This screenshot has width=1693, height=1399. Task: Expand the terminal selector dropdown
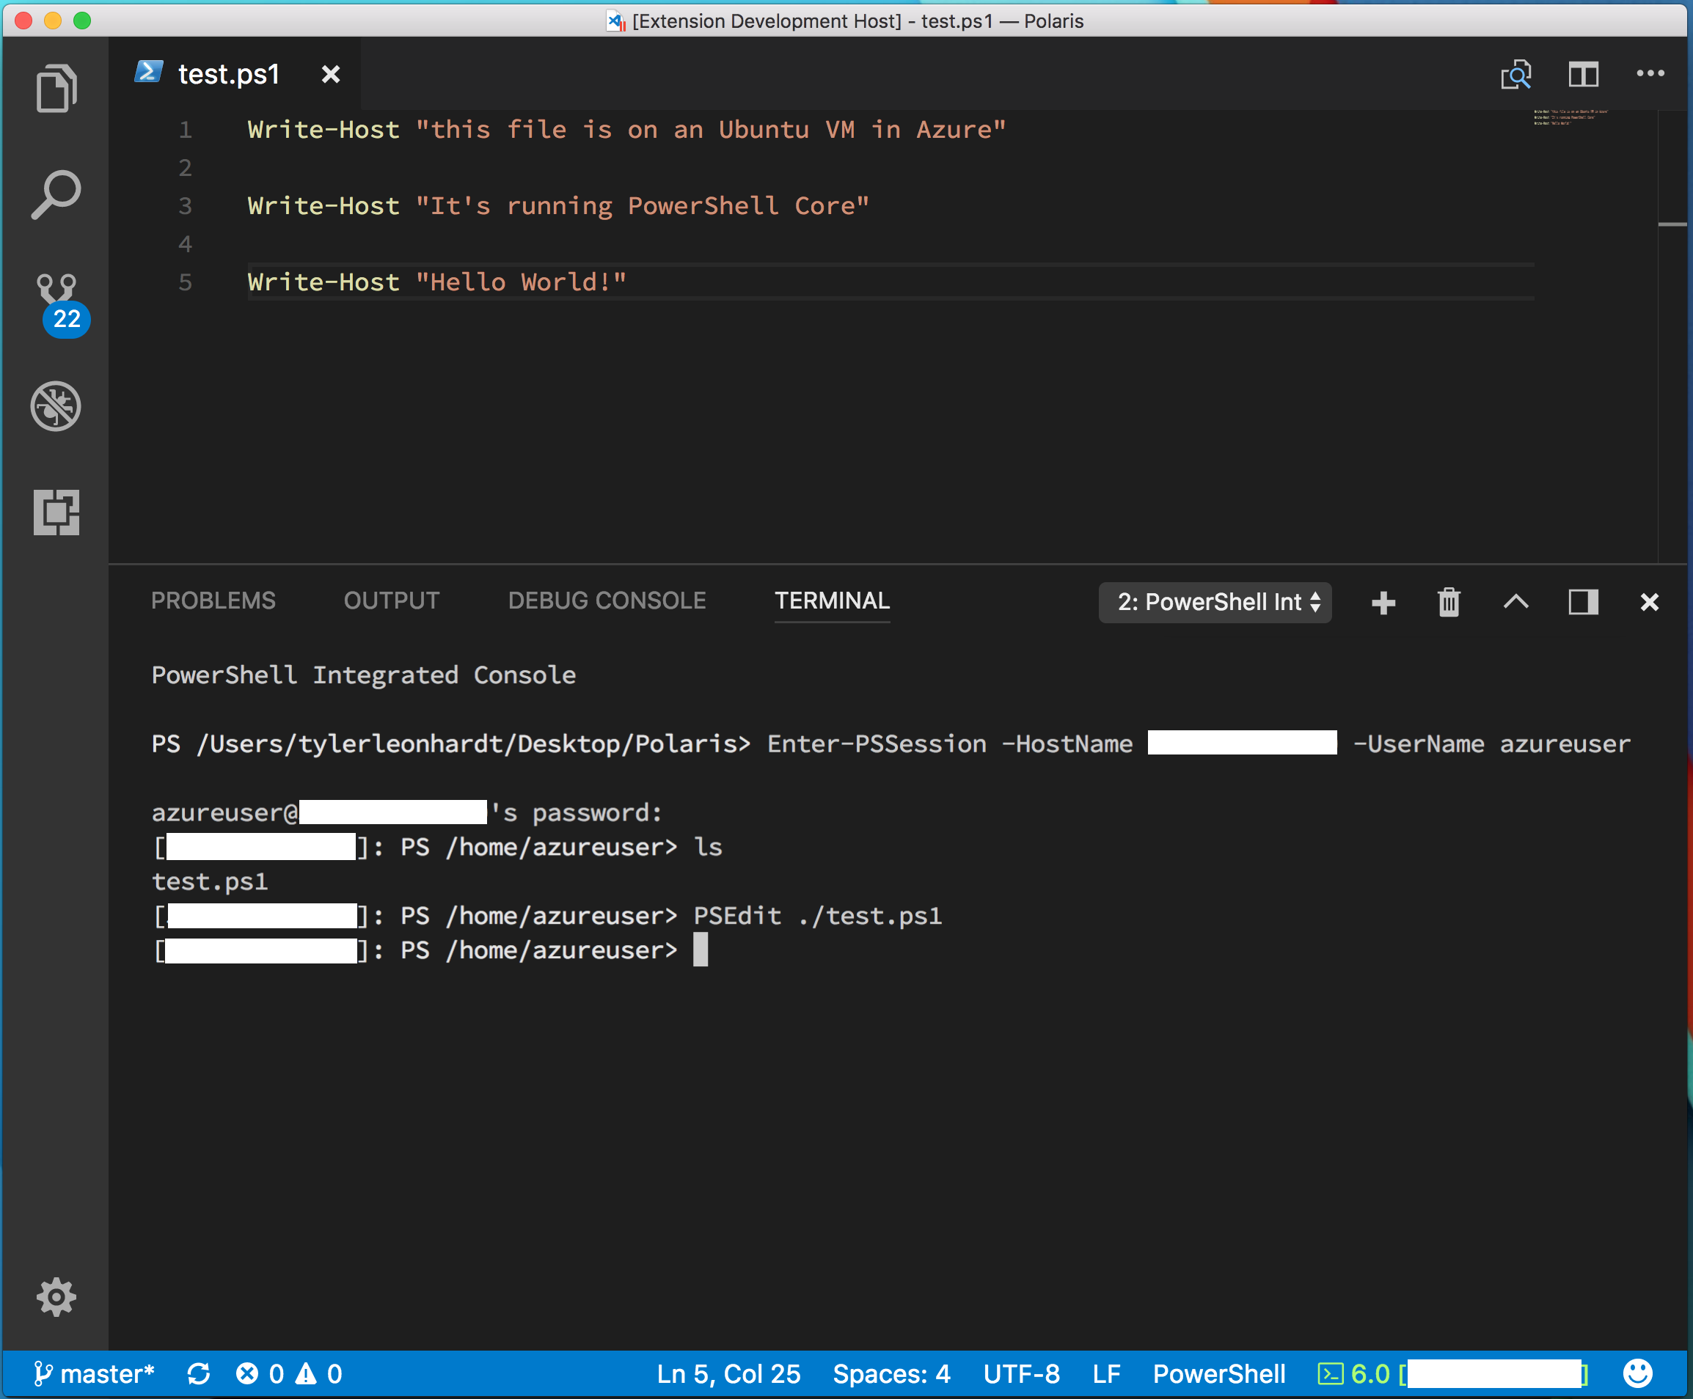pyautogui.click(x=1210, y=601)
